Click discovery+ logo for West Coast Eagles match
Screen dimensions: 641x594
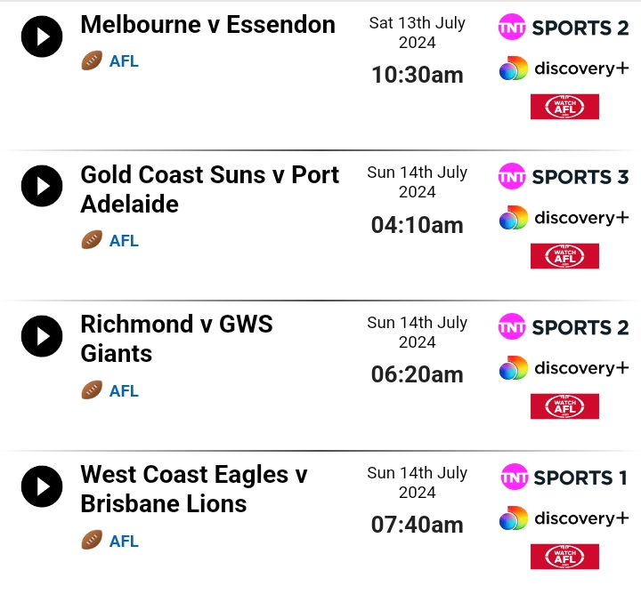(564, 518)
